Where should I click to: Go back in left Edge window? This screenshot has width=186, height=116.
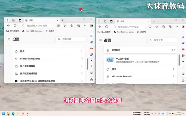[8, 25]
